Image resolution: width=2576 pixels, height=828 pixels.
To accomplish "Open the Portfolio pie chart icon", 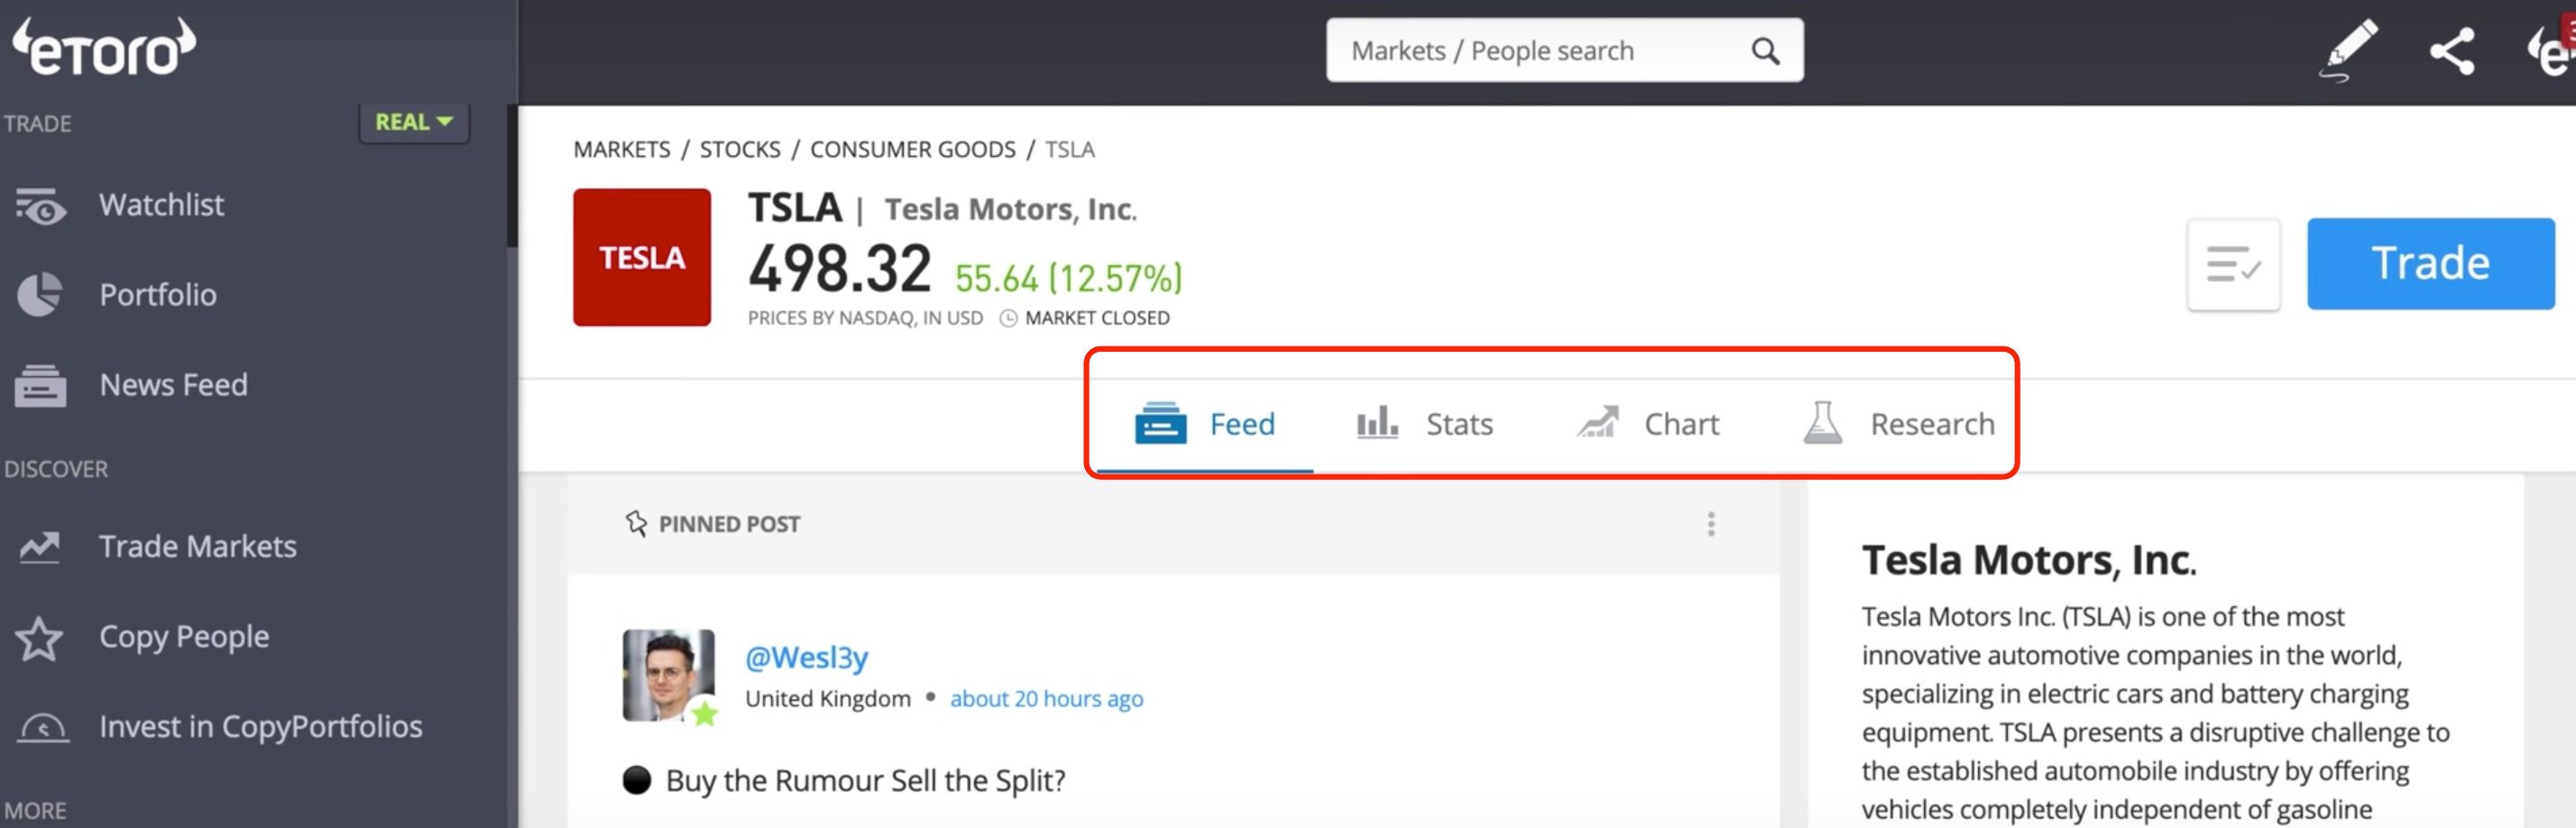I will pyautogui.click(x=40, y=295).
